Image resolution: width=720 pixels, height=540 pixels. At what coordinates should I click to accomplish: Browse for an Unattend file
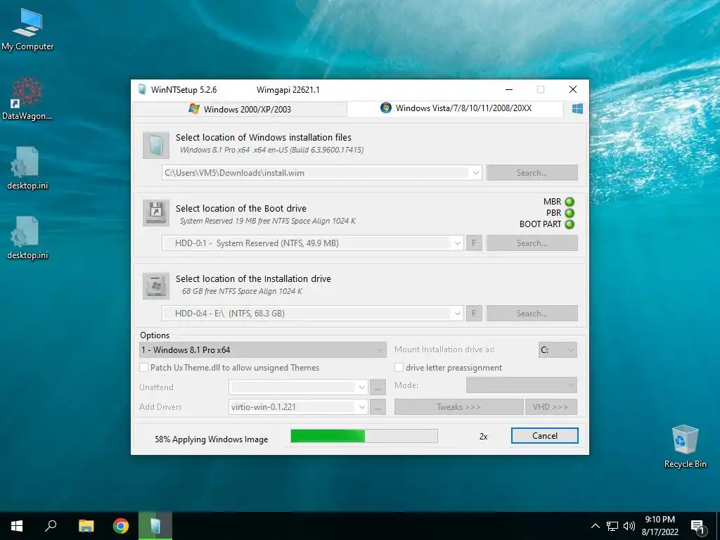[x=378, y=387]
